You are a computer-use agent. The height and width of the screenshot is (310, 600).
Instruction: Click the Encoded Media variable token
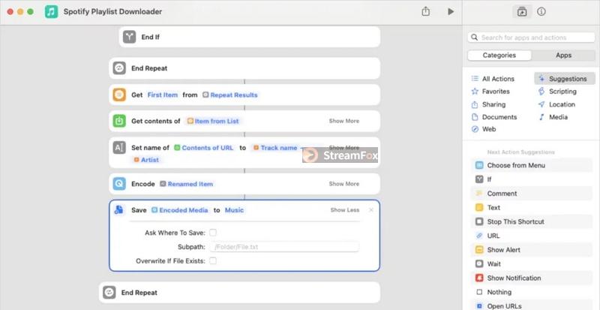[x=180, y=210]
